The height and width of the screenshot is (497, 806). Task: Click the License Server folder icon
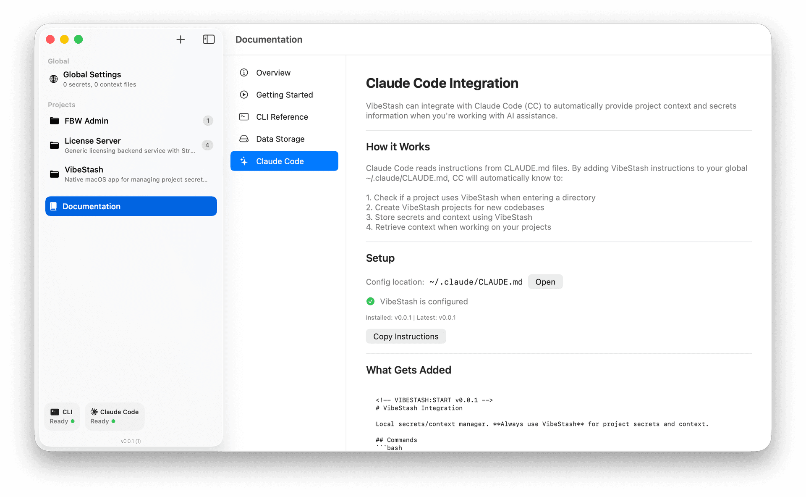coord(55,145)
